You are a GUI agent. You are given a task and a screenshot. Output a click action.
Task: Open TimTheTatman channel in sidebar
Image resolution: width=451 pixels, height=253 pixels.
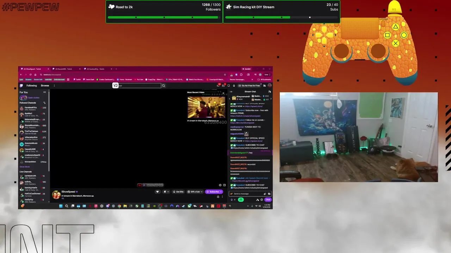33,132
